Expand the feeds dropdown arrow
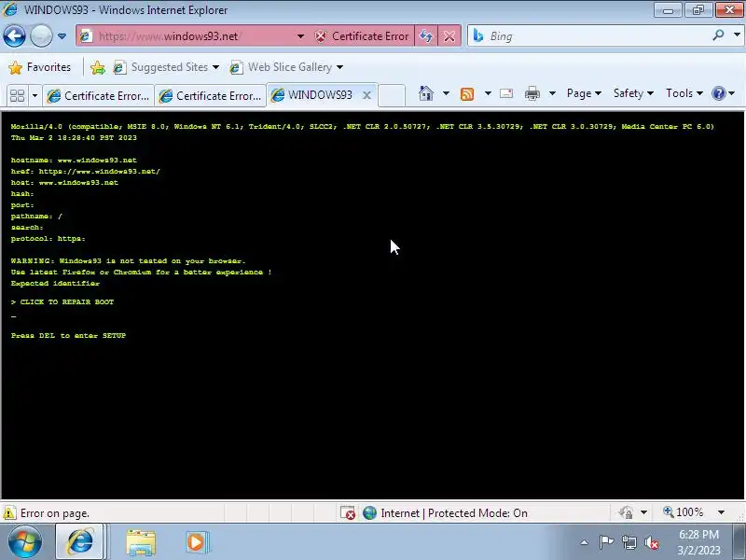Screen dimensions: 746x560 (488, 93)
